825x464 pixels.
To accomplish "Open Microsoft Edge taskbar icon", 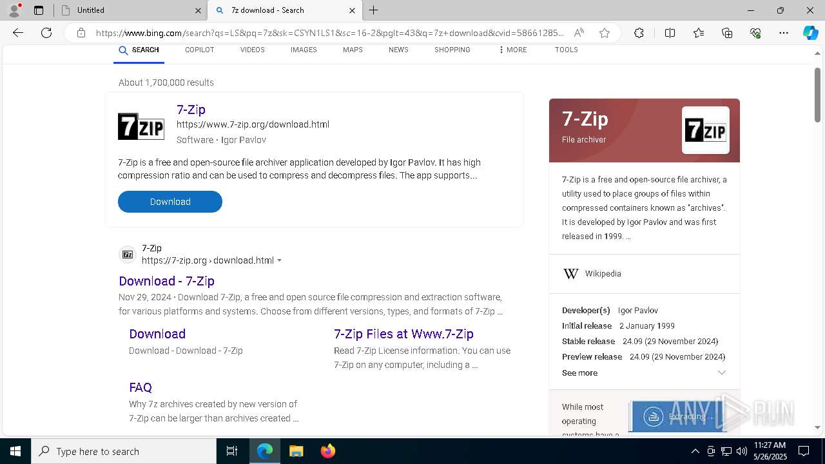I will click(x=265, y=451).
